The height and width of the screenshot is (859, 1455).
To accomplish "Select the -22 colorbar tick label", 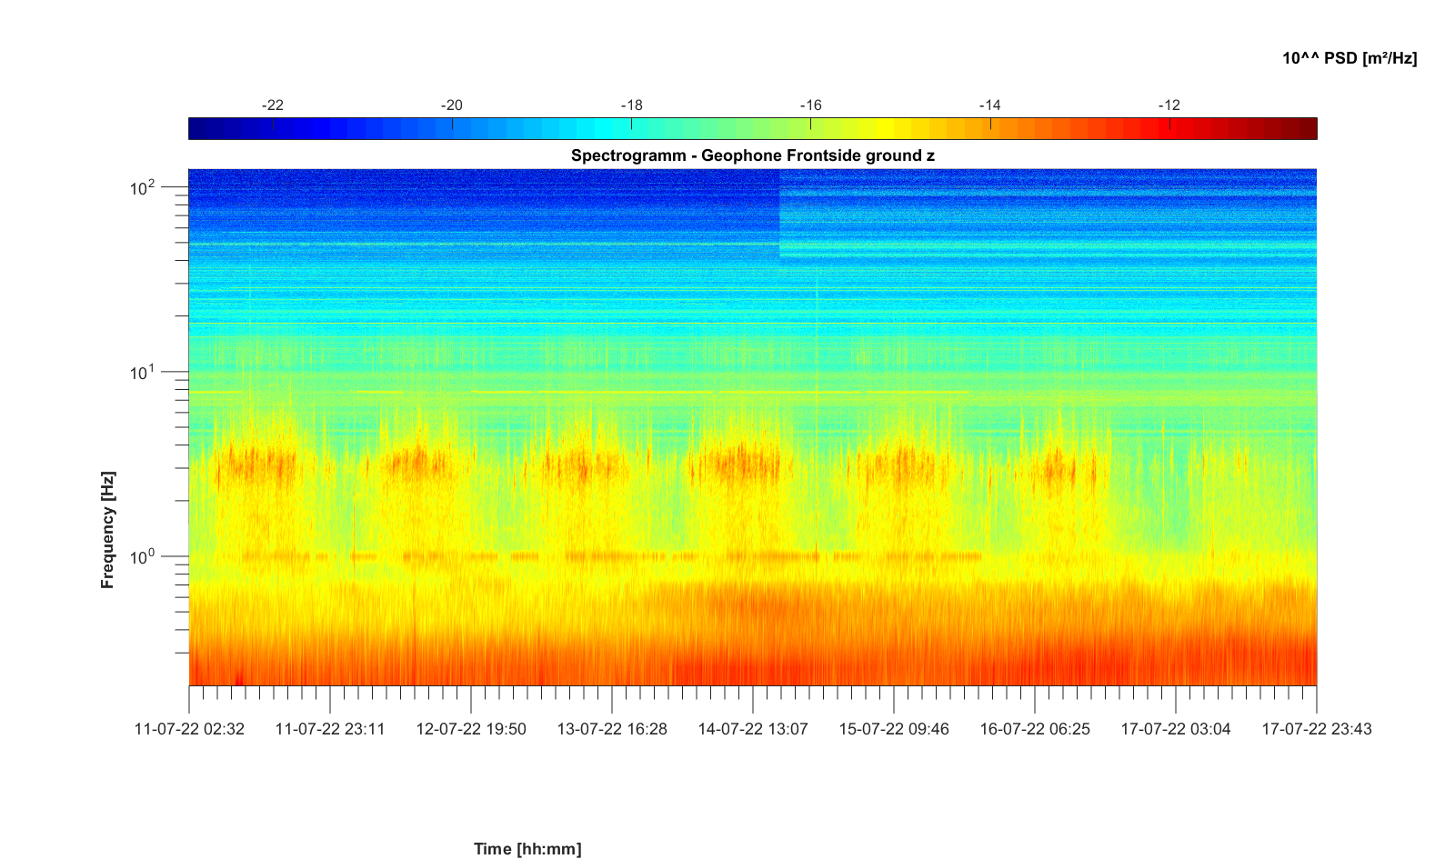I will [x=272, y=105].
